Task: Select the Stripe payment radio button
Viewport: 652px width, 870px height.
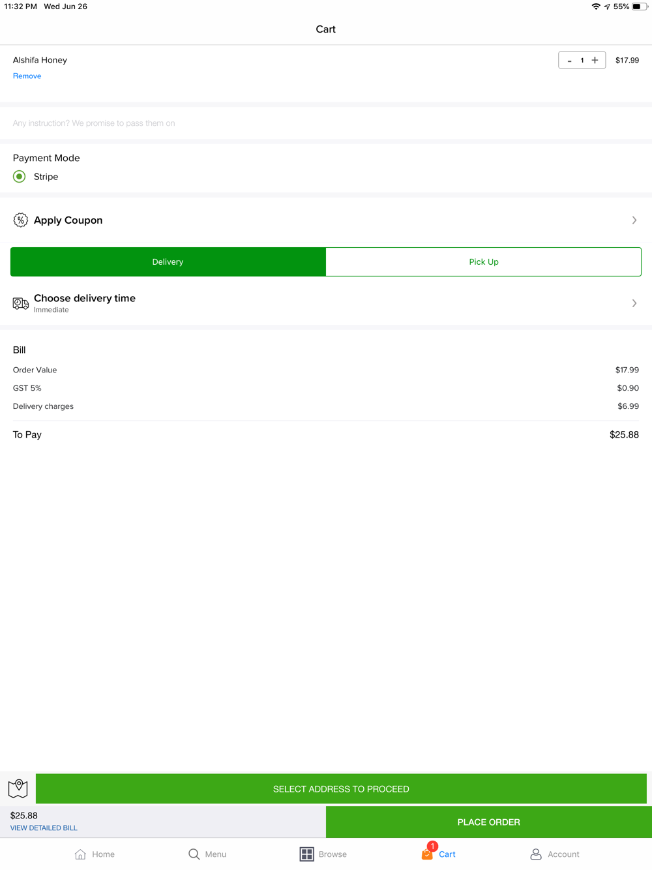Action: click(x=20, y=177)
